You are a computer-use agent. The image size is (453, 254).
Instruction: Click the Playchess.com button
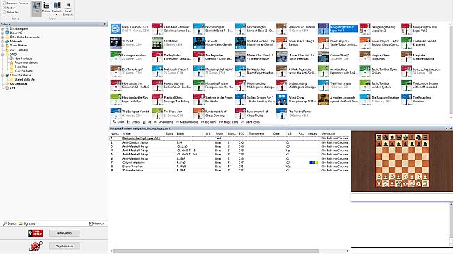(x=64, y=246)
